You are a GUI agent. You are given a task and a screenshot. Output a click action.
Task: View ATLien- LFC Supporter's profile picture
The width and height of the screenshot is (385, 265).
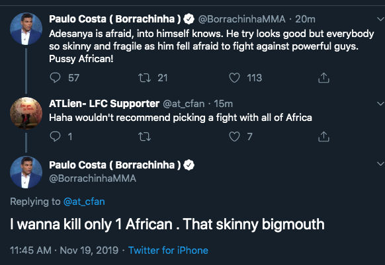click(26, 113)
